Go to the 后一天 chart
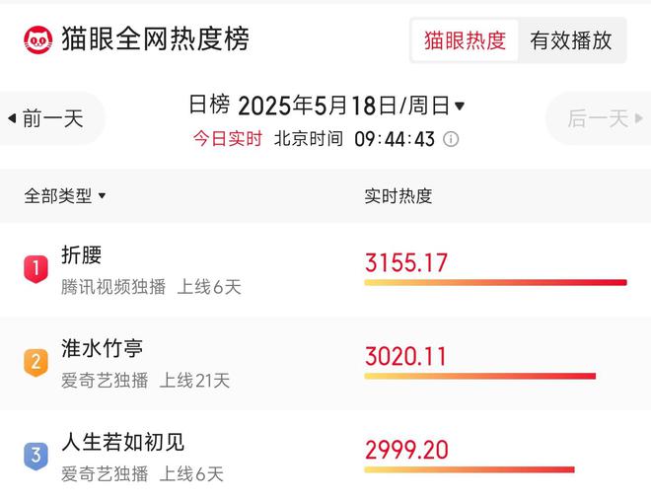 point(600,118)
